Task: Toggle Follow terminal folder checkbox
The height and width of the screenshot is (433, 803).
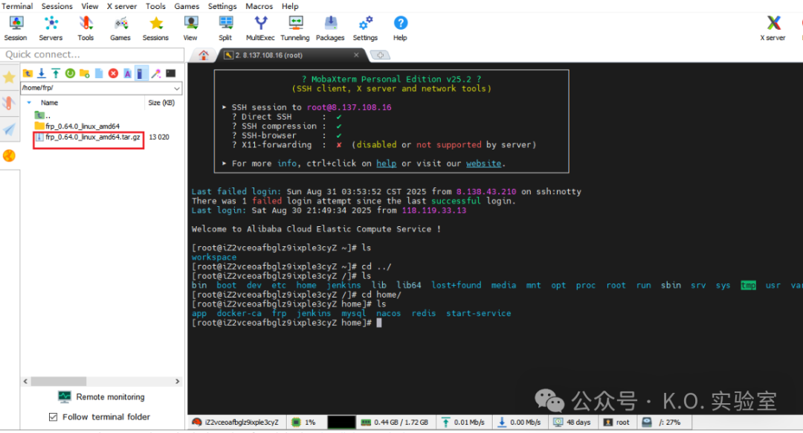Action: 54,417
